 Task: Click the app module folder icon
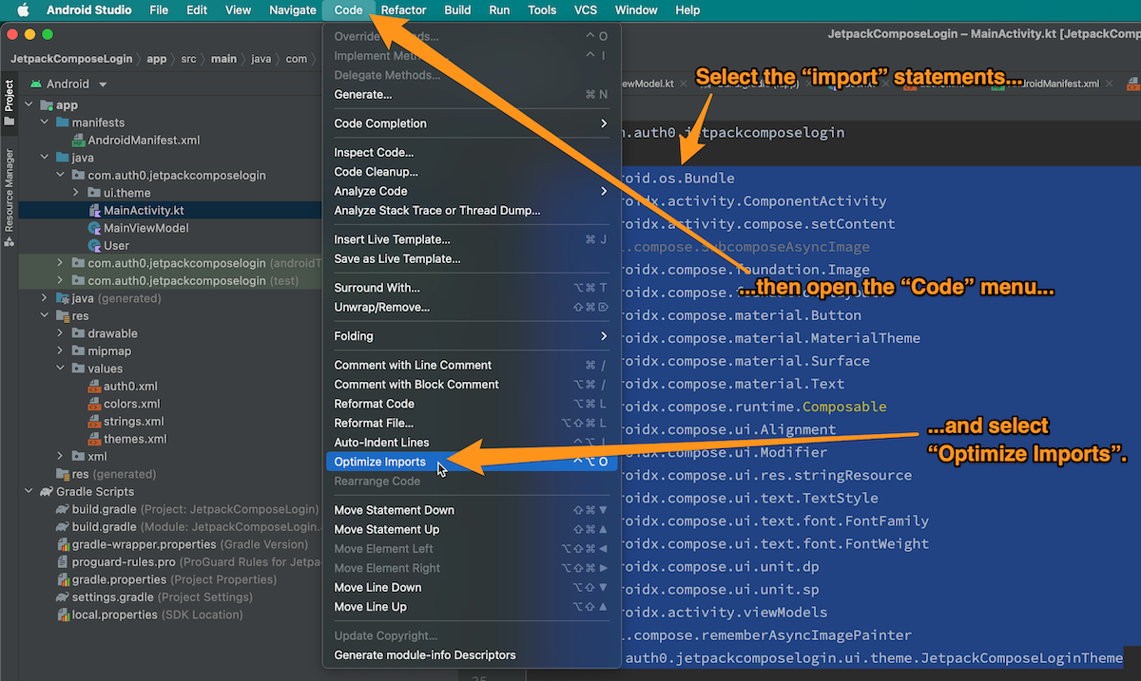point(47,105)
